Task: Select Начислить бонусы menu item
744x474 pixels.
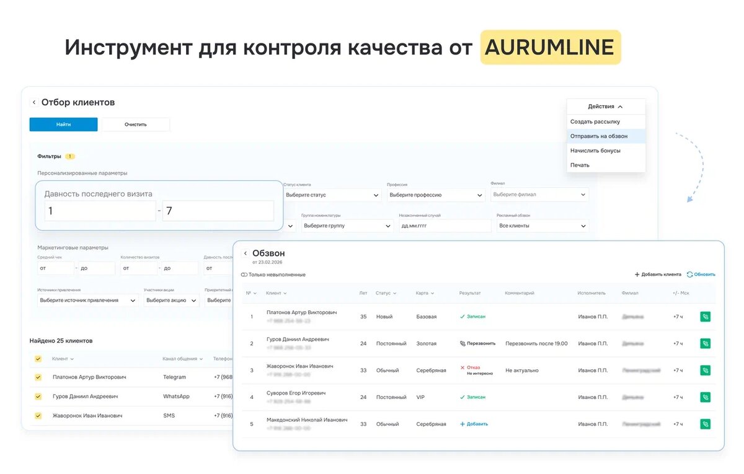Action: [x=606, y=151]
